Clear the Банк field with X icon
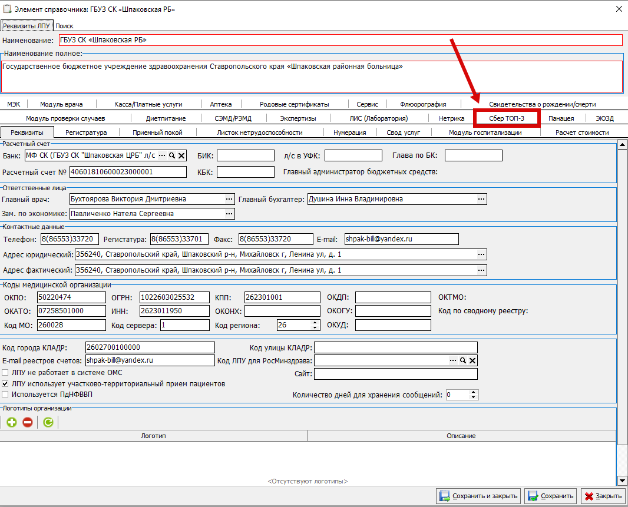Viewport: 628px width, 507px height. (x=181, y=155)
